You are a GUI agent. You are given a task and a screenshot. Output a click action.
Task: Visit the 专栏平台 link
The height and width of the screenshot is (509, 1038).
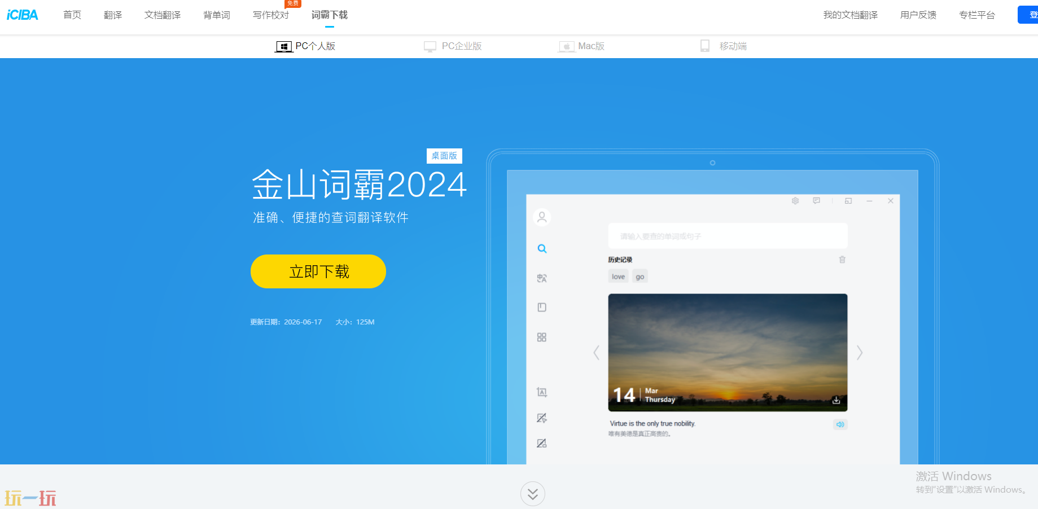pos(977,15)
